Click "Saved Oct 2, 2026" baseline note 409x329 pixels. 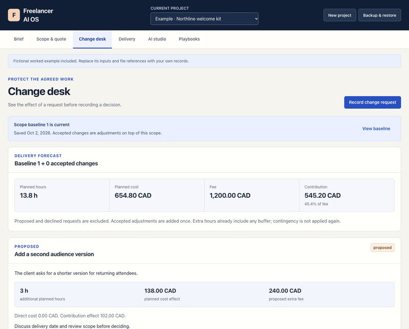coord(87,133)
